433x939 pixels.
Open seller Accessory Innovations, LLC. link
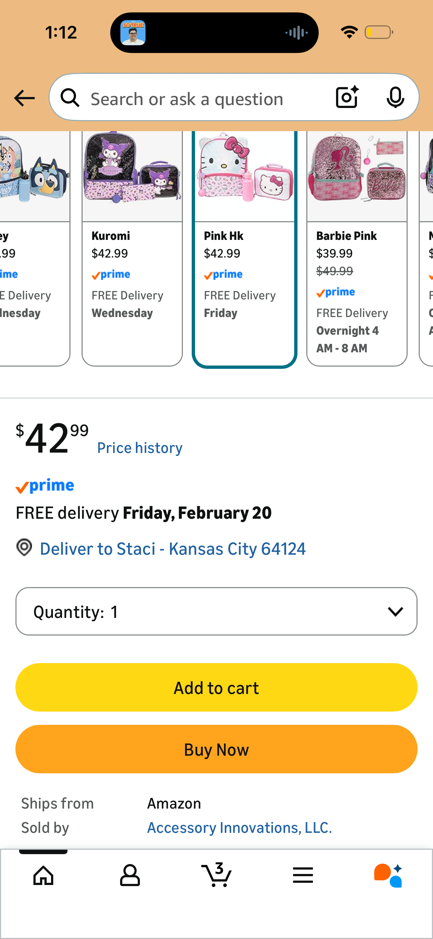click(x=239, y=828)
